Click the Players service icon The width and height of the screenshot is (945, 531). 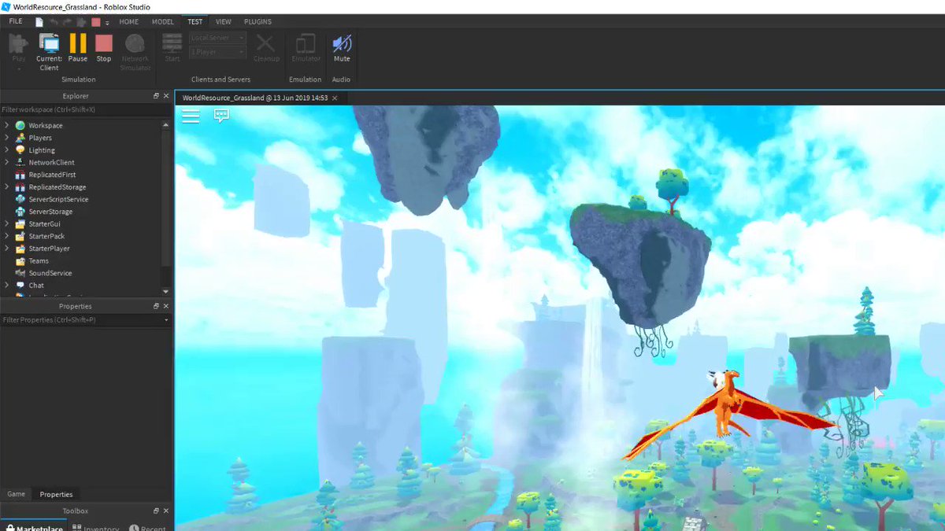[20, 138]
